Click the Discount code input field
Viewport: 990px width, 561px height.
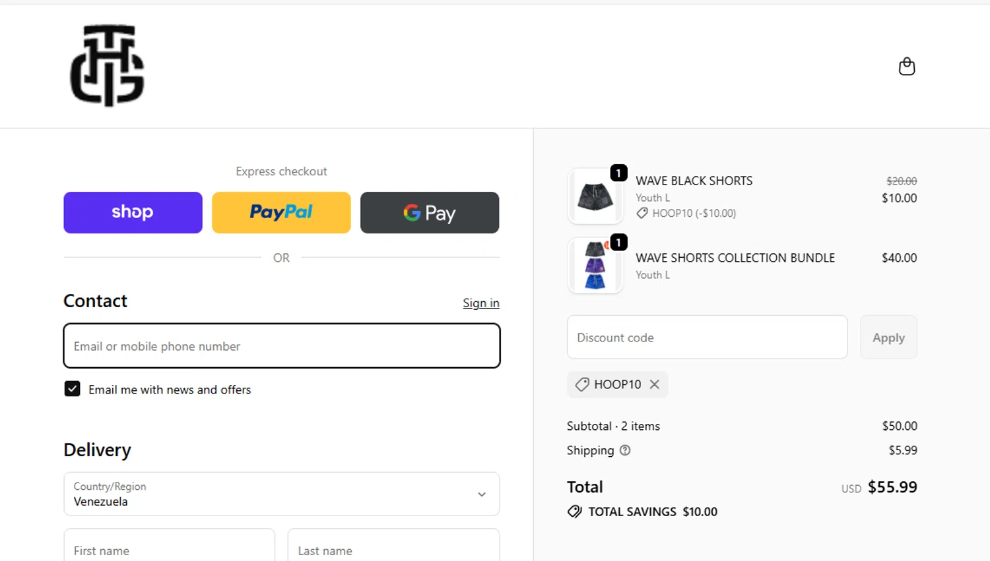[707, 337]
